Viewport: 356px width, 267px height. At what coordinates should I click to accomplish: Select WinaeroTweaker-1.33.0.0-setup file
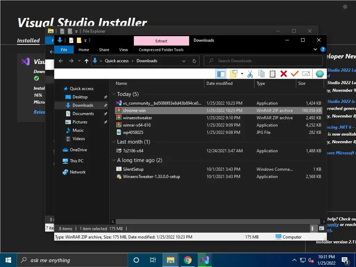click(219, 177)
